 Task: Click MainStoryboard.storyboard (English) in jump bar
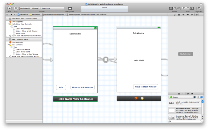81,15
